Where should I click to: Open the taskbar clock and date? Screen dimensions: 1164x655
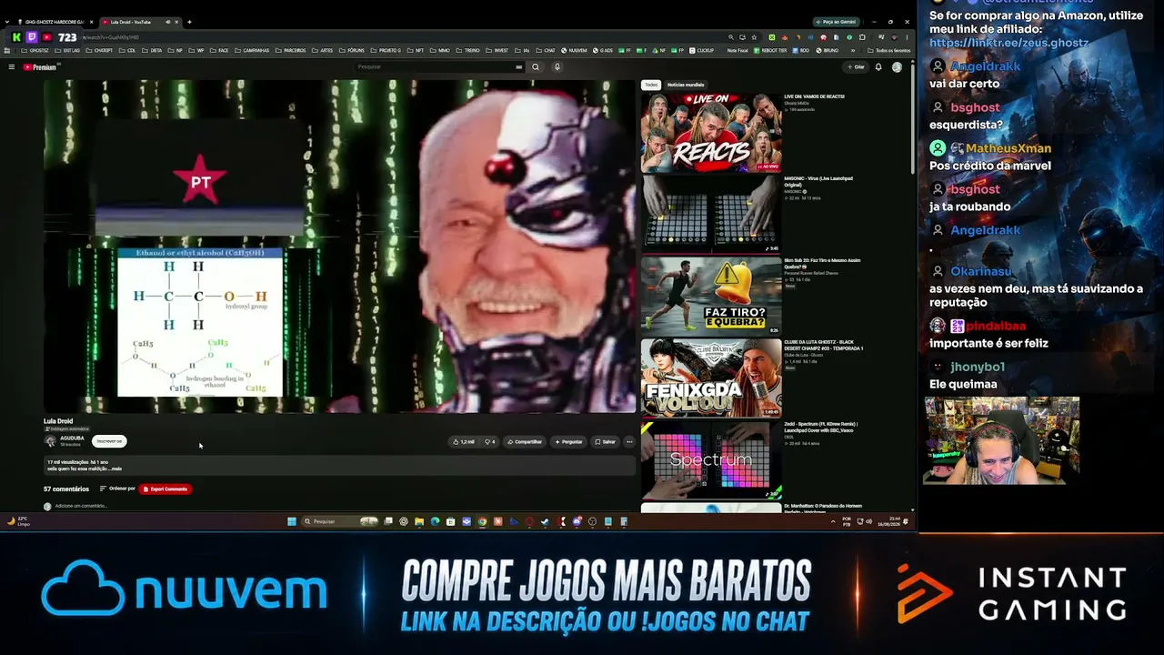(x=890, y=521)
